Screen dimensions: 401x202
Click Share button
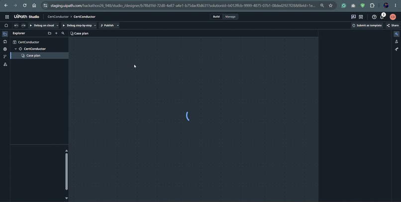pyautogui.click(x=393, y=25)
